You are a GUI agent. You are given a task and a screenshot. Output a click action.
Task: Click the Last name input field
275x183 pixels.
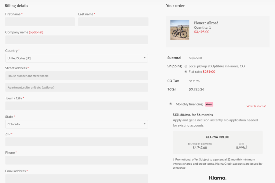[113, 22]
